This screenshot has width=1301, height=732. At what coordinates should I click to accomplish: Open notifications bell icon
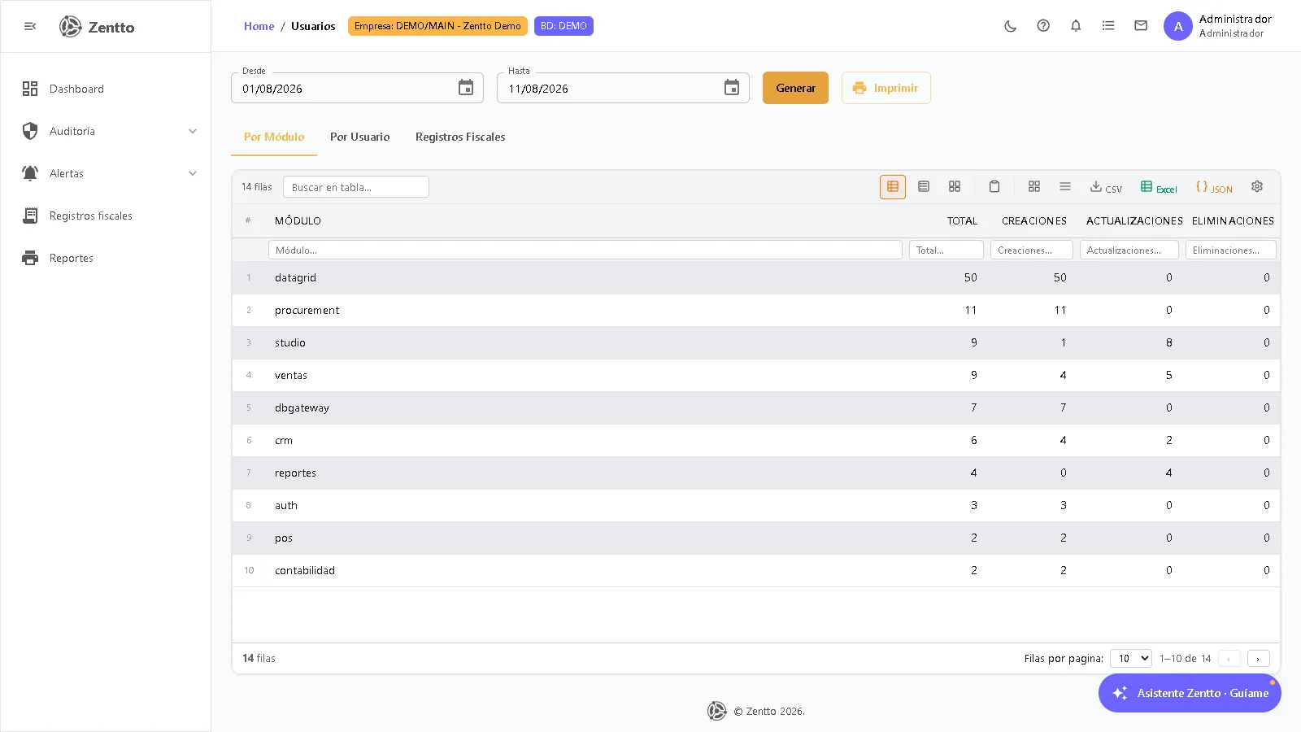pyautogui.click(x=1076, y=26)
